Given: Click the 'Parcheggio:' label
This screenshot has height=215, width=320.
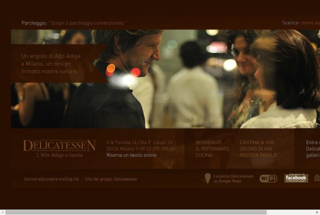Looking at the screenshot, I should coord(34,23).
